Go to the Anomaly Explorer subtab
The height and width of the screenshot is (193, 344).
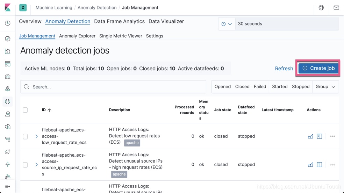coord(77,36)
